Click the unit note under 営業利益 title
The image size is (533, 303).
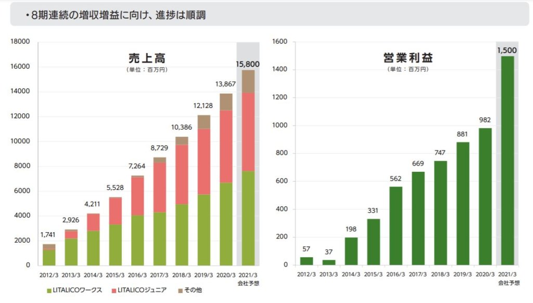coord(408,69)
